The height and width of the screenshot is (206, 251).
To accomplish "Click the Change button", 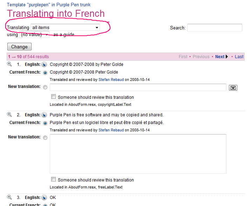I will coord(19,47).
